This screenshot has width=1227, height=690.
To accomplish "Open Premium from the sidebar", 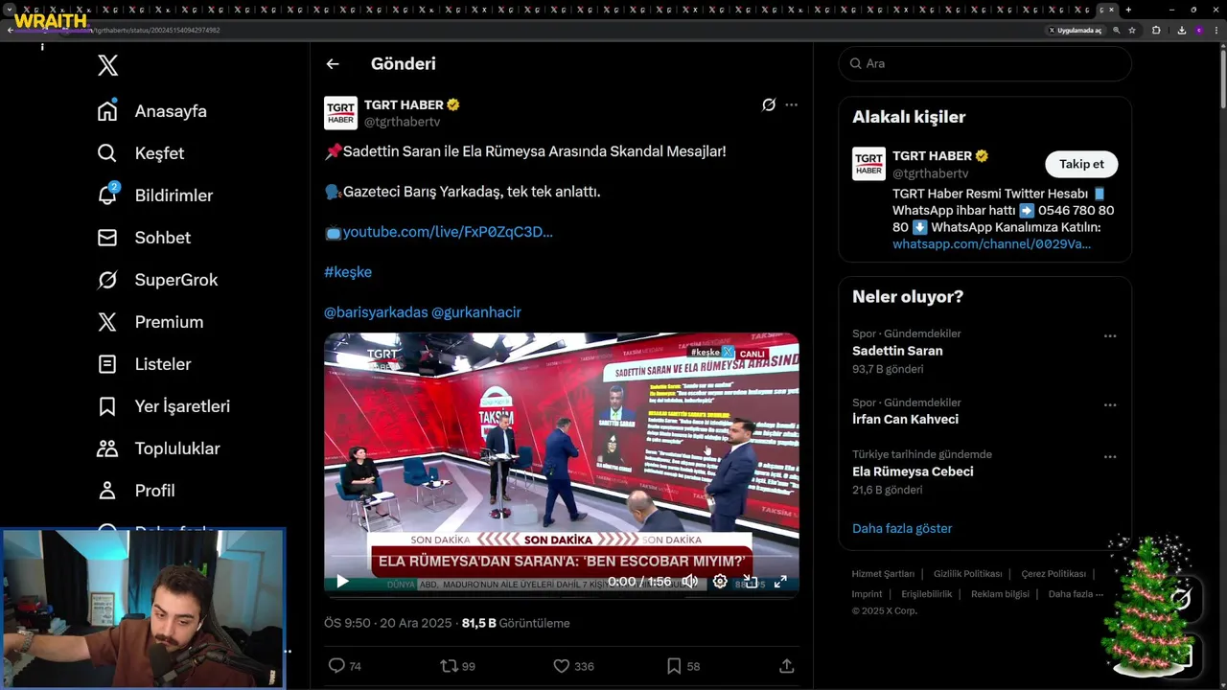I will click(x=150, y=322).
